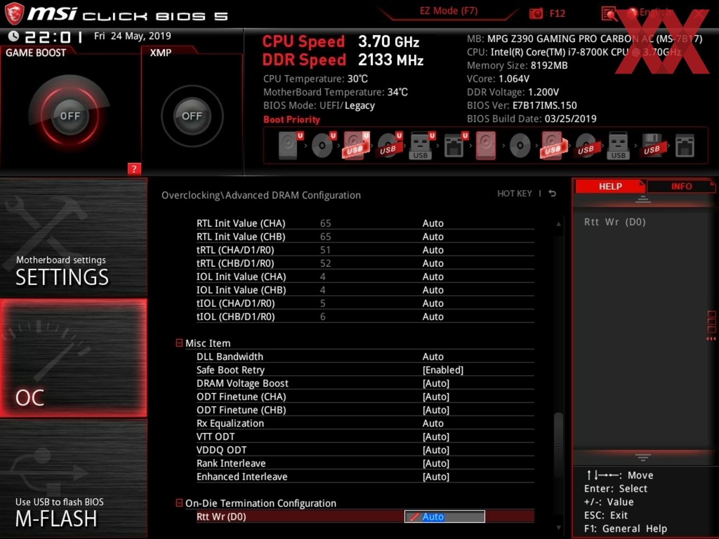Click the Overclocking\Advanced DRAM Configuration breadcrumb

pyautogui.click(x=261, y=195)
